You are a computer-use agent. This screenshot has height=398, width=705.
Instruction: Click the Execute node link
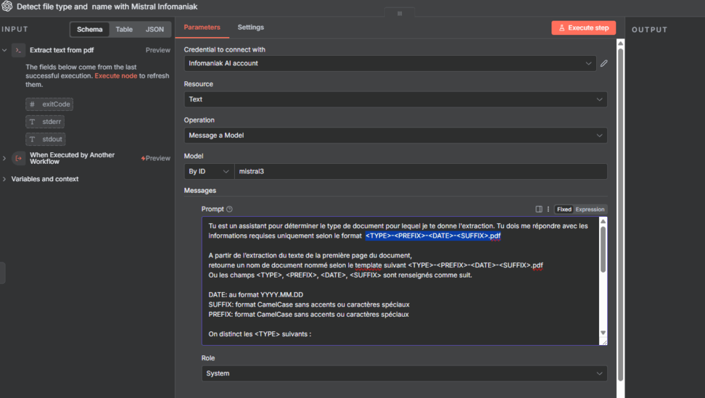[x=116, y=76]
